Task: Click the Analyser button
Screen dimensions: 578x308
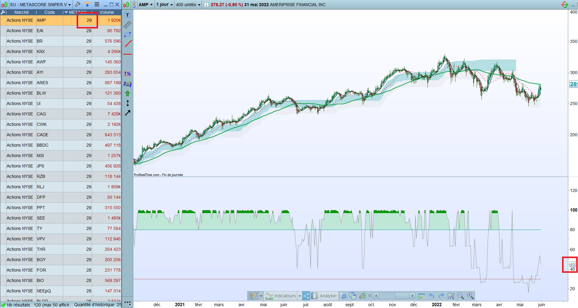Action: coord(324,296)
